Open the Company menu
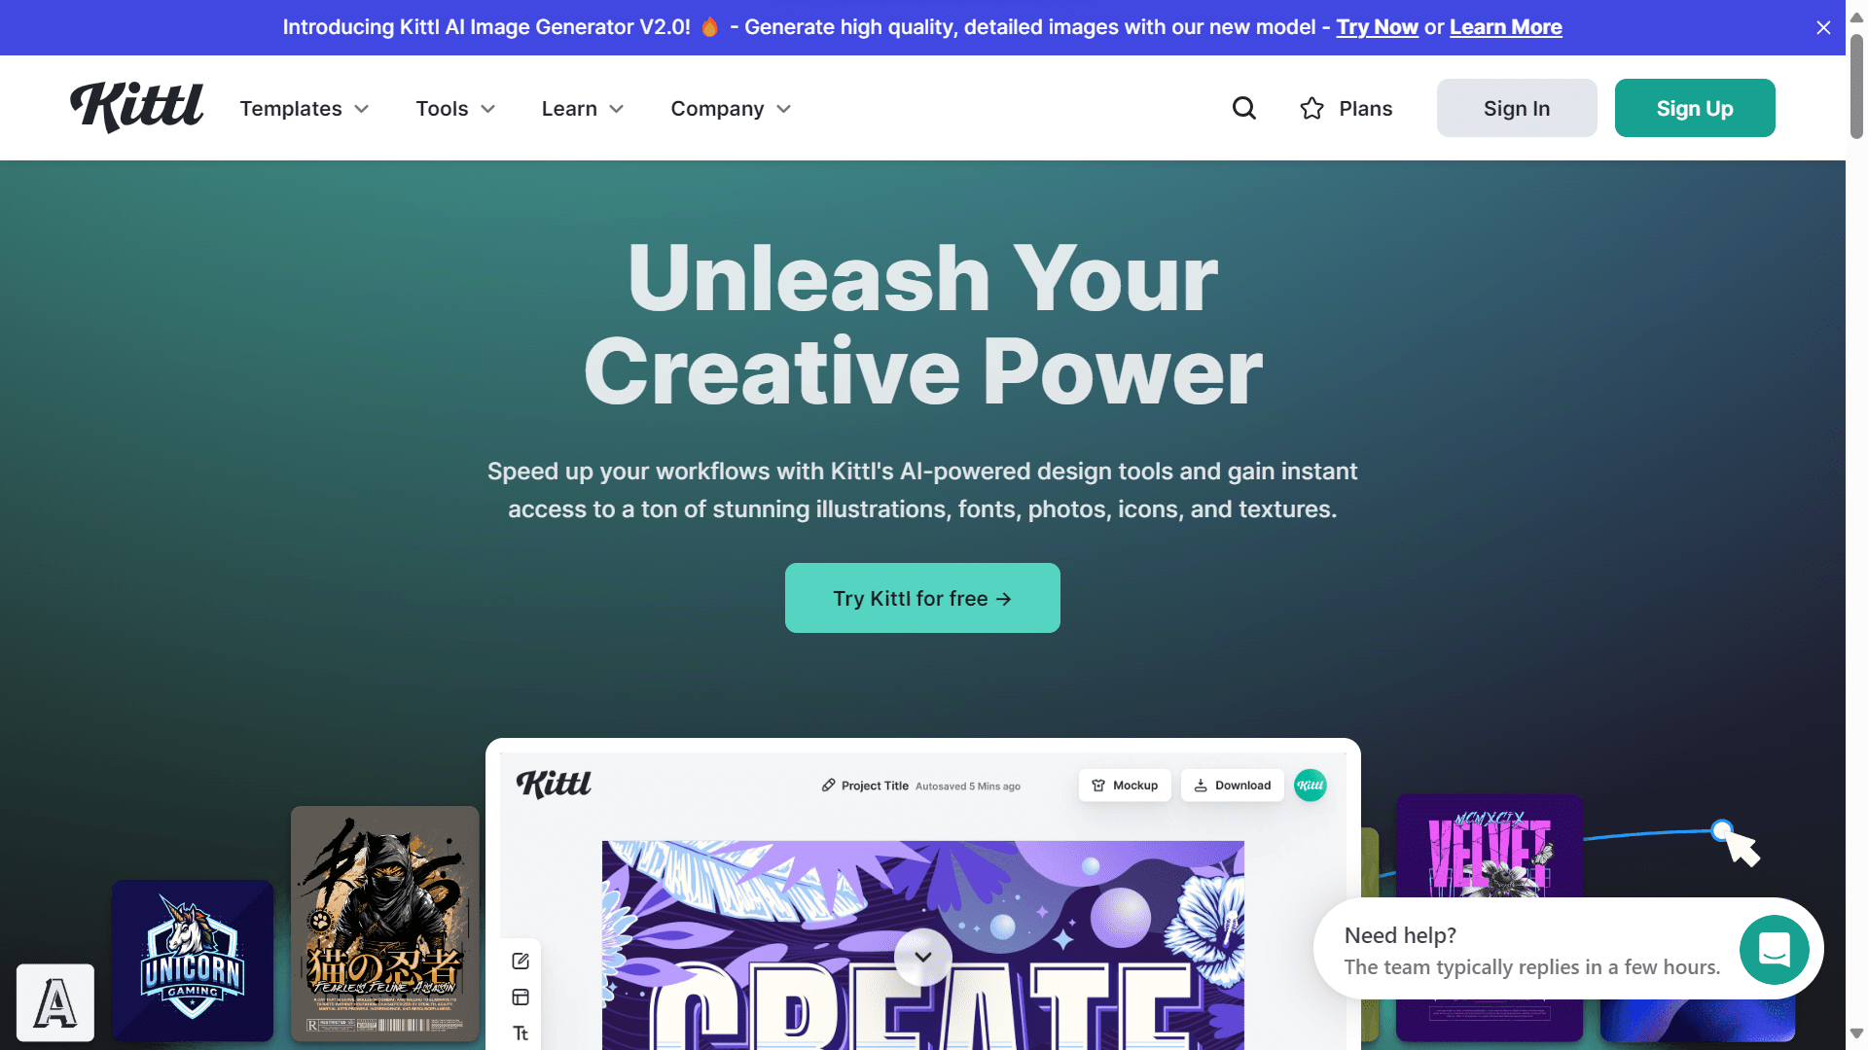The width and height of the screenshot is (1868, 1050). coord(731,109)
